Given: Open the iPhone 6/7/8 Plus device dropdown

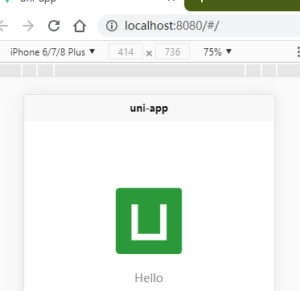Looking at the screenshot, I should click(x=52, y=51).
